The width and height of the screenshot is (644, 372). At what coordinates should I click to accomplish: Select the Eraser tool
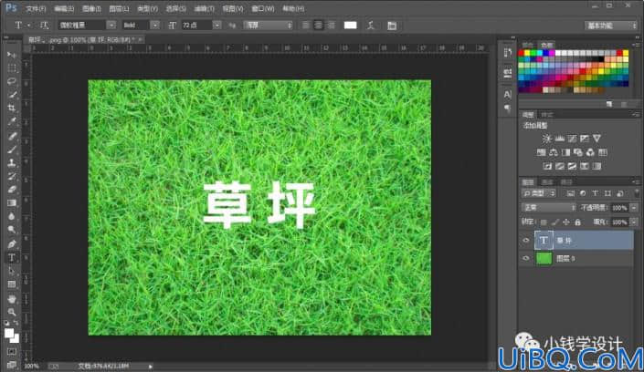click(12, 190)
